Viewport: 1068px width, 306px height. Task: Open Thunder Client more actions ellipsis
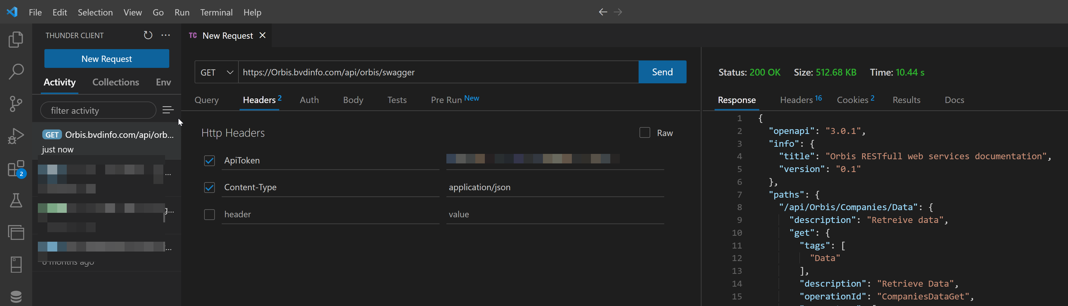pyautogui.click(x=166, y=35)
